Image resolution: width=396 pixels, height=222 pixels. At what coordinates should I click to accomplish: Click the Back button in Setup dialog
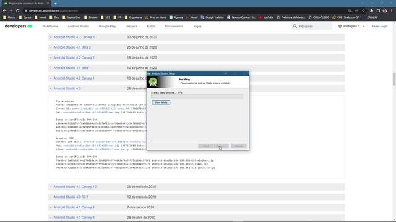(x=205, y=146)
